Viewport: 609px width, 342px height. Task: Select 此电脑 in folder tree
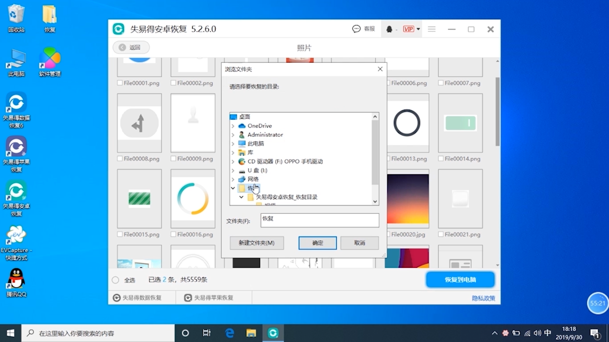[x=255, y=143]
